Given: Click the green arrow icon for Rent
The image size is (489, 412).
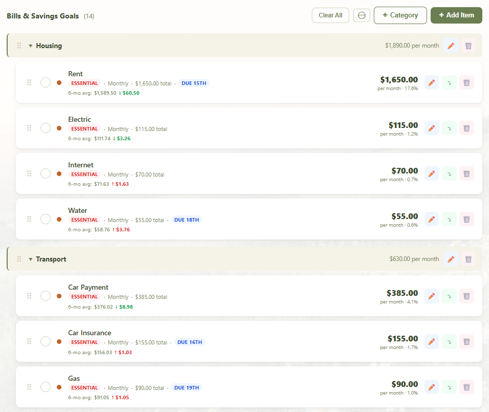Looking at the screenshot, I should pyautogui.click(x=449, y=82).
